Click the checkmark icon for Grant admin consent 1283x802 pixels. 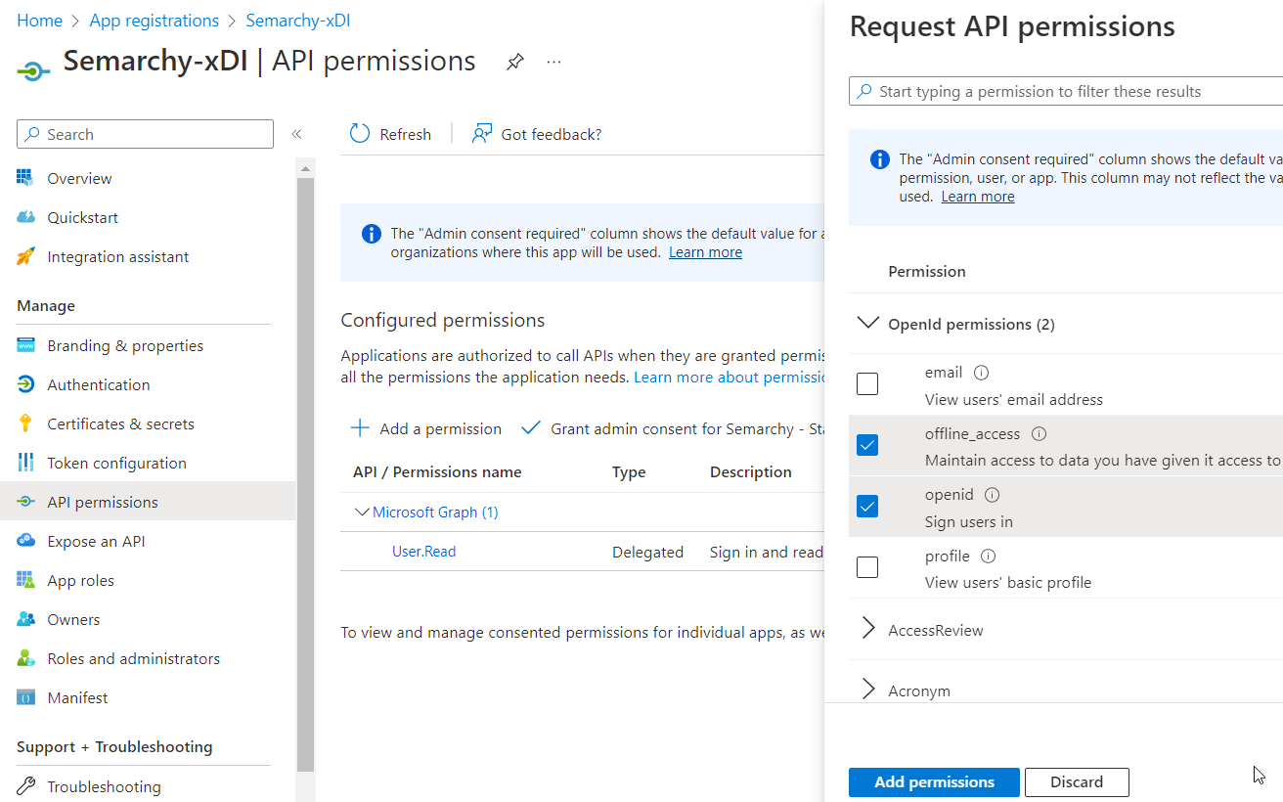[x=531, y=427]
